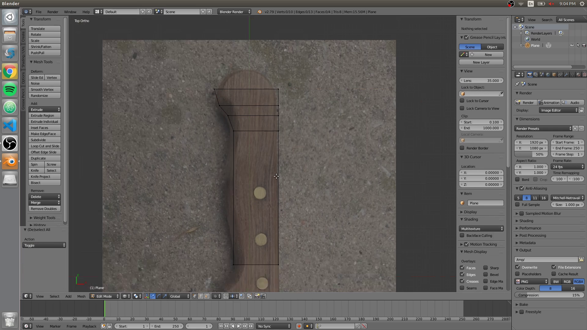Open the Global orientation dropdown
The width and height of the screenshot is (587, 330).
(x=179, y=296)
